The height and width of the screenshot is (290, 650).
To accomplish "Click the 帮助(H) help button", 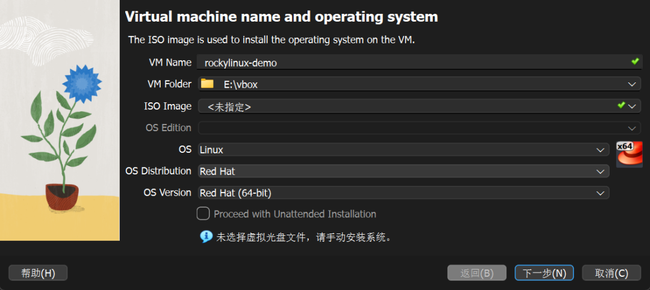I will point(38,273).
